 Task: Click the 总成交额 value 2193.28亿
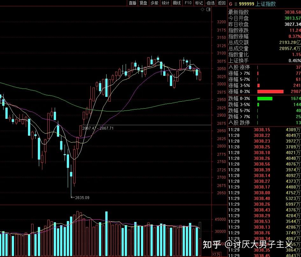290,42
